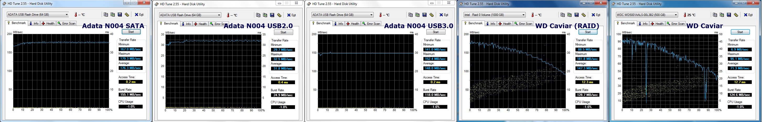762x122 pixels.
Task: Start benchmark in middle HD Tune window
Action: point(436,32)
